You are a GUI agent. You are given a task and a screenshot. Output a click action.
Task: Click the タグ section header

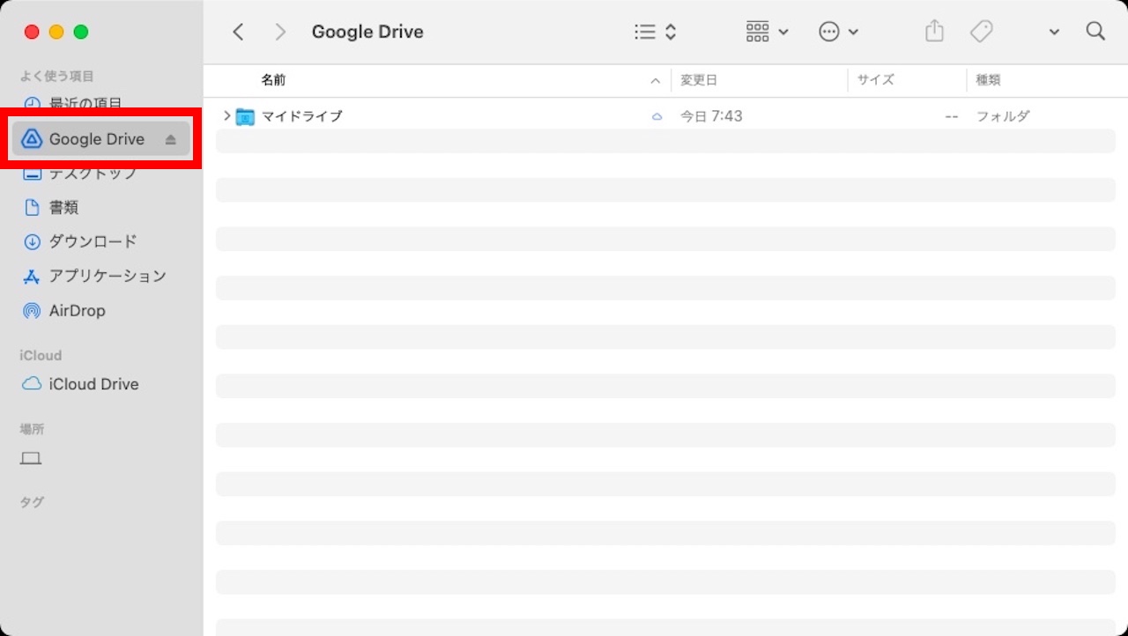(32, 502)
